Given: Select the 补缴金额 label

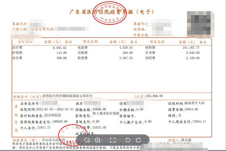Looking at the screenshot, I should click(127, 110).
